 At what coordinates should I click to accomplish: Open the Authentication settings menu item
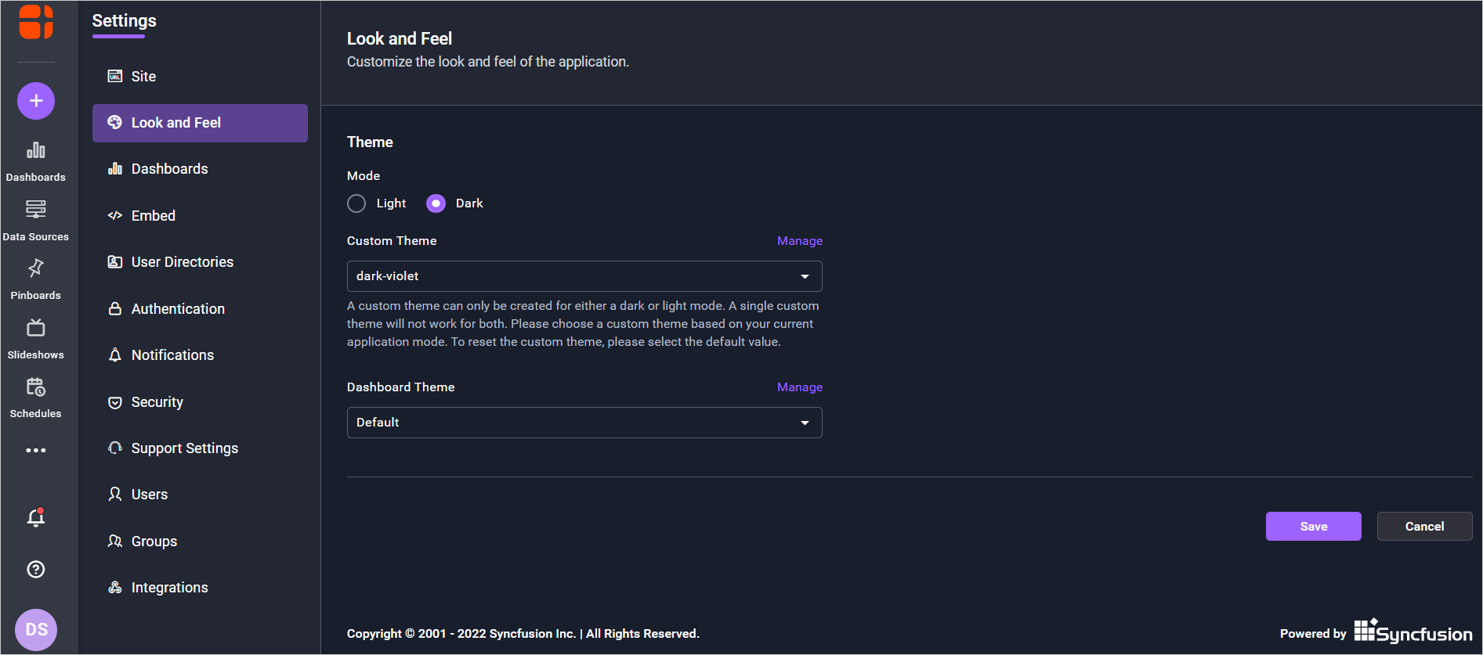(178, 309)
